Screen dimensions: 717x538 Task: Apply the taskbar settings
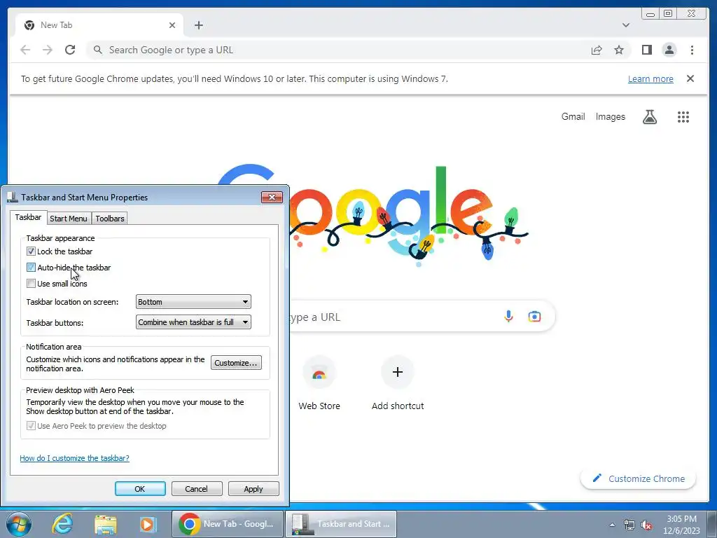pos(253,488)
